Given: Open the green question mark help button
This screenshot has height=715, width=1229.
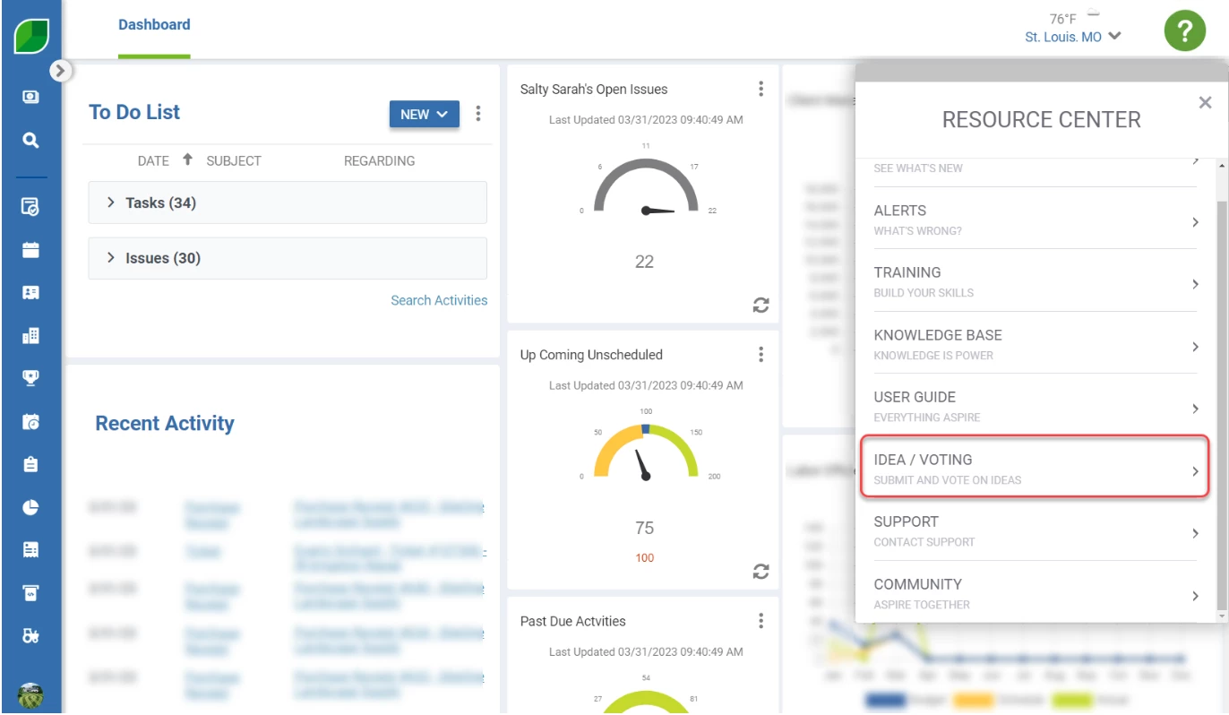Looking at the screenshot, I should pos(1184,31).
